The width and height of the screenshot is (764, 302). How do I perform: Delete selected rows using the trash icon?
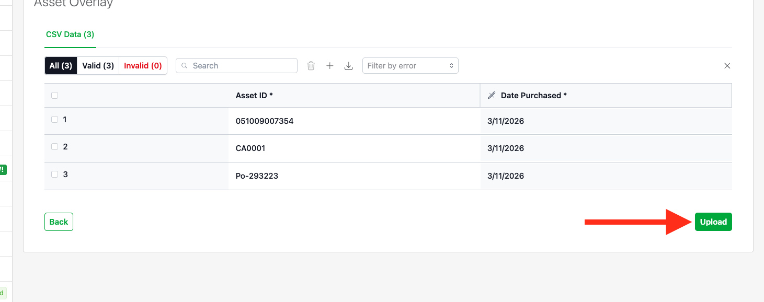point(311,65)
